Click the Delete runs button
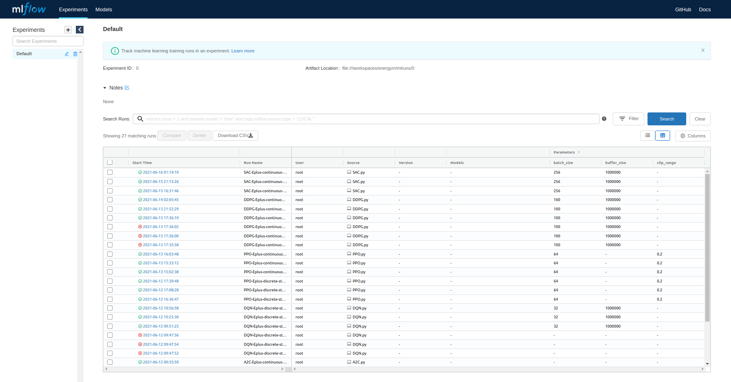Image resolution: width=731 pixels, height=382 pixels. pos(199,136)
